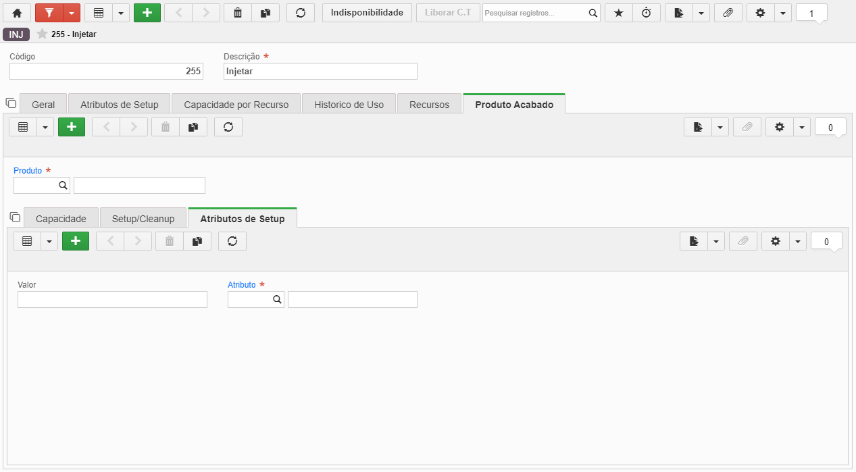The height and width of the screenshot is (472, 856).
Task: Mark record 255 - Injetar as favorite star
Action: [42, 34]
